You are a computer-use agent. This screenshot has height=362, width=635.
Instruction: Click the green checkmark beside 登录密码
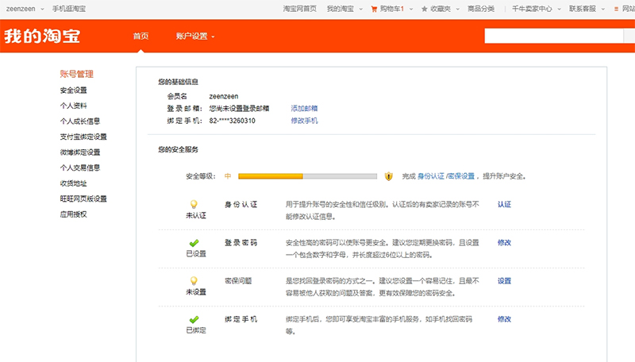(x=194, y=243)
